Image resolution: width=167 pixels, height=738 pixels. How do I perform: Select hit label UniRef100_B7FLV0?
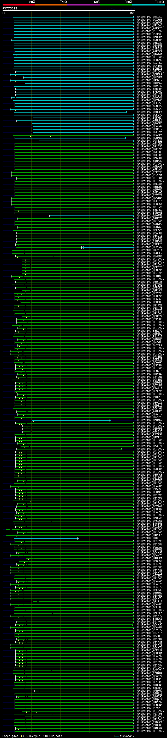coord(150,149)
